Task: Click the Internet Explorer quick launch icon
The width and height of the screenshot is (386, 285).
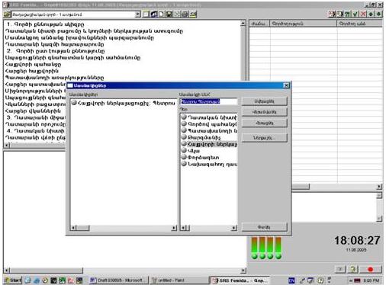Action: pyautogui.click(x=37, y=280)
